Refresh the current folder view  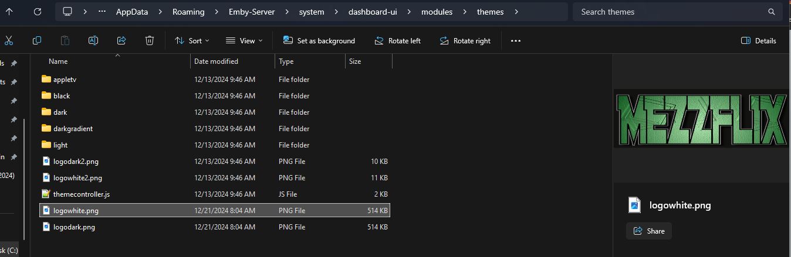(38, 11)
